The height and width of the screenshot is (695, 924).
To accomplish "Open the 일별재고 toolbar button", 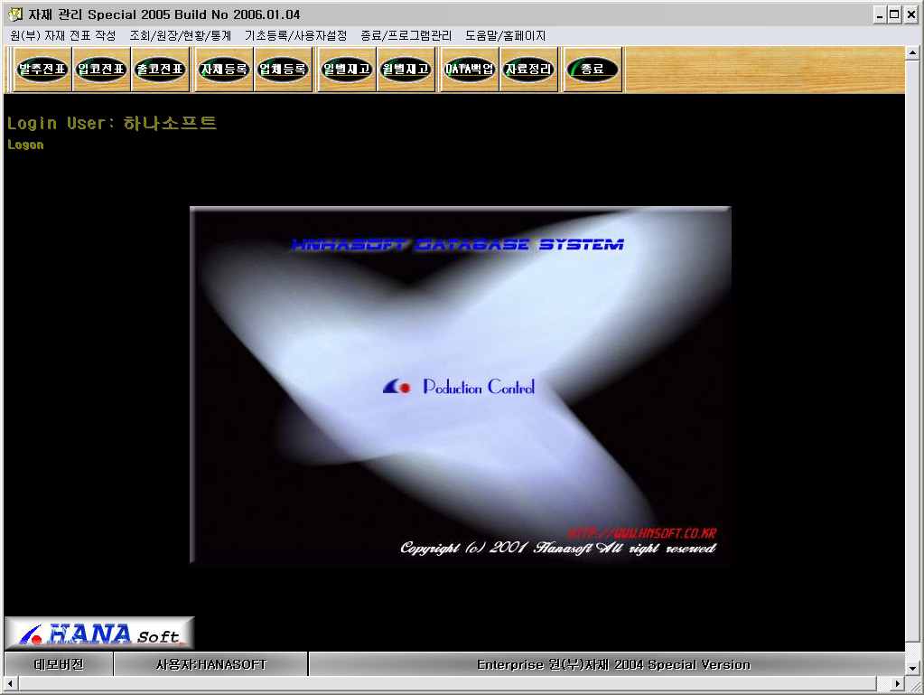I will (x=347, y=70).
